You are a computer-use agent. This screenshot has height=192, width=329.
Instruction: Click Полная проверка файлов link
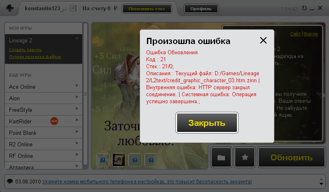[35, 57]
